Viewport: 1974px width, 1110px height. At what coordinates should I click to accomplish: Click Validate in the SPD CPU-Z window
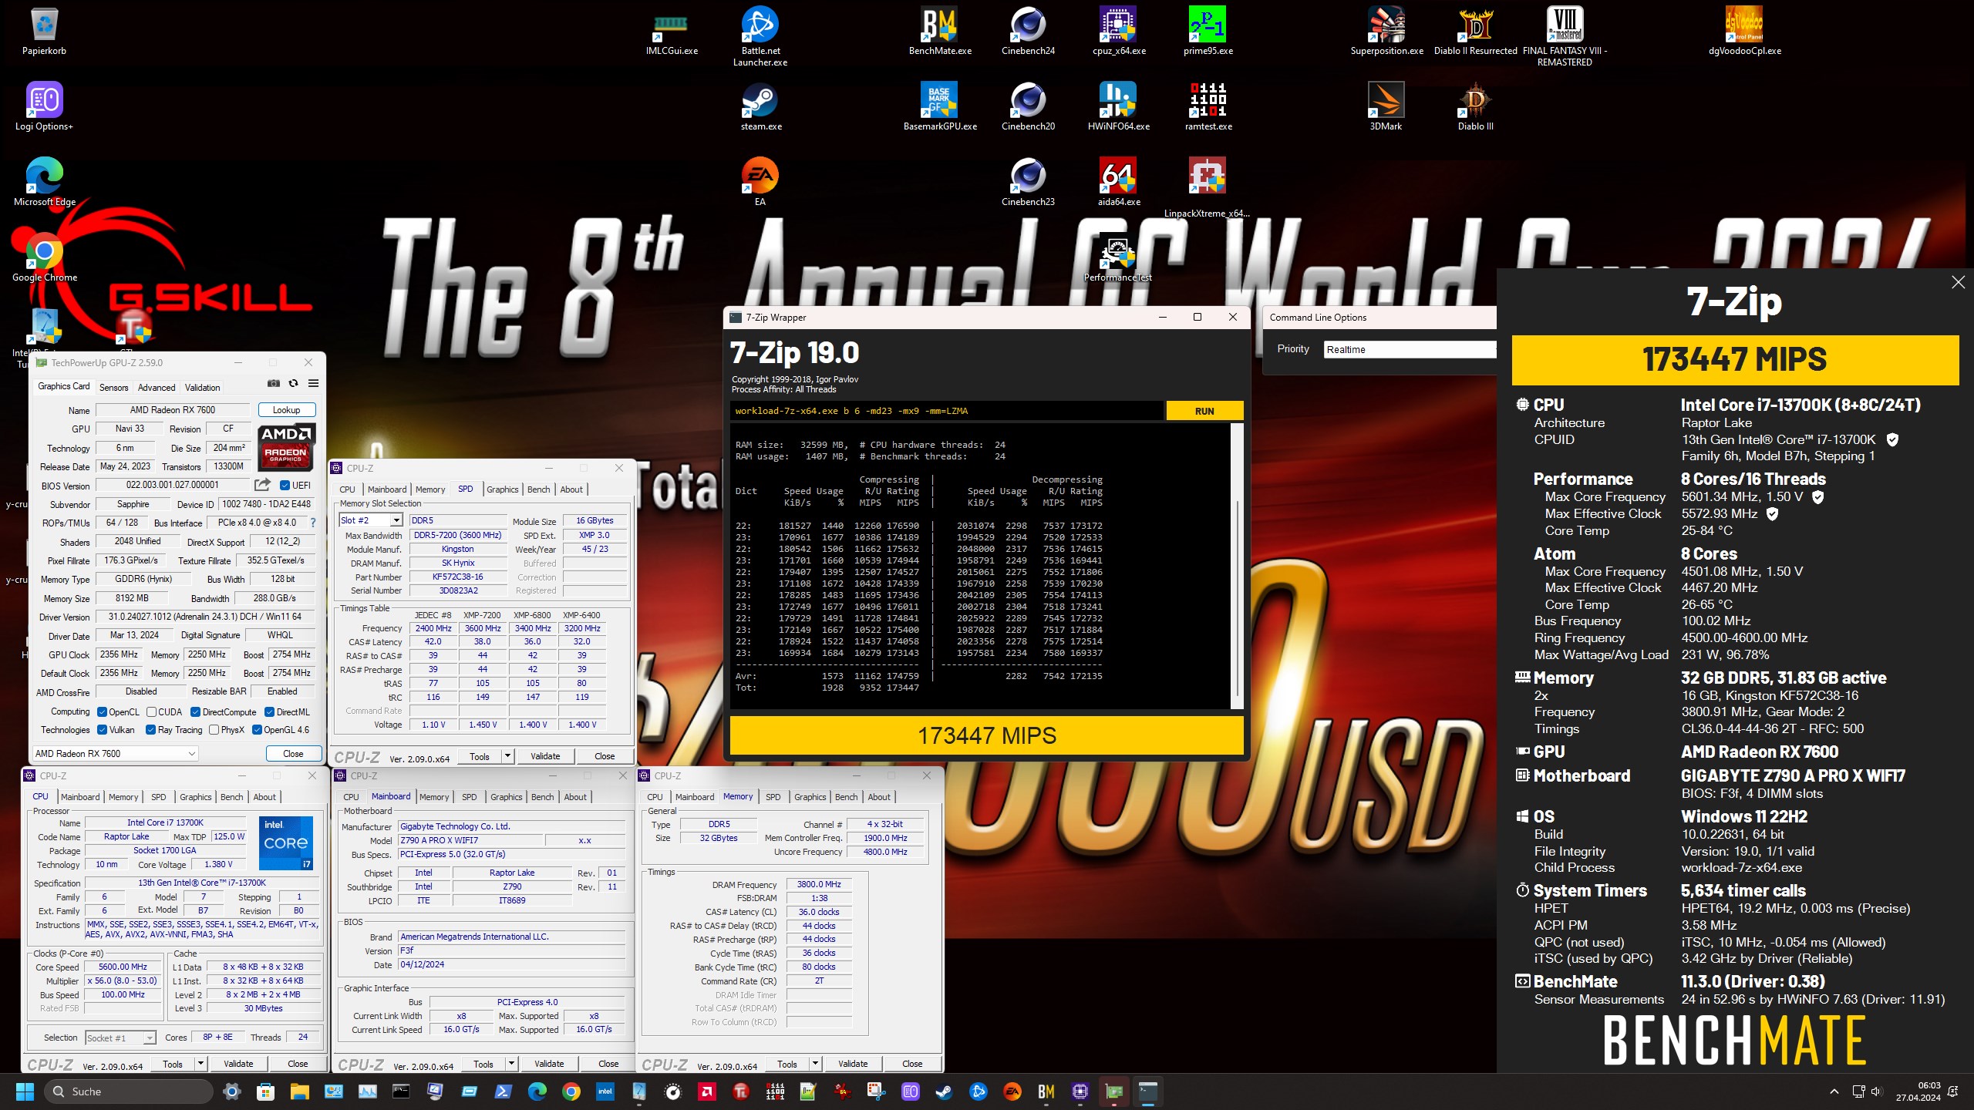tap(545, 756)
